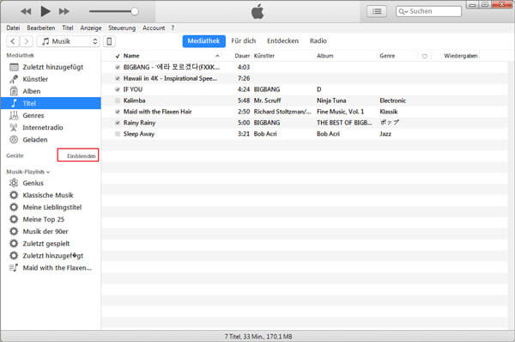Open Internetradio in sidebar
The height and width of the screenshot is (342, 515).
51,127
